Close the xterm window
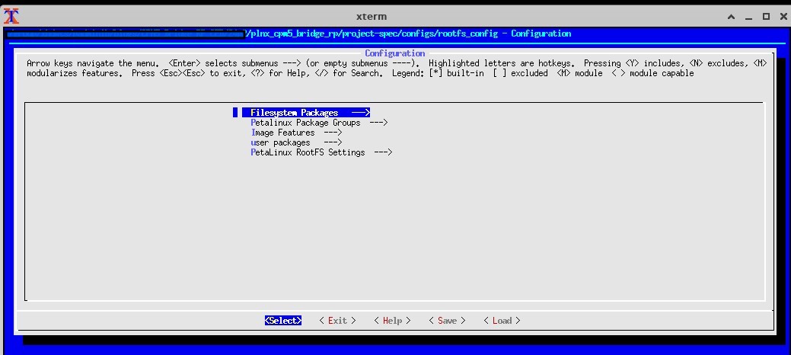 point(783,17)
